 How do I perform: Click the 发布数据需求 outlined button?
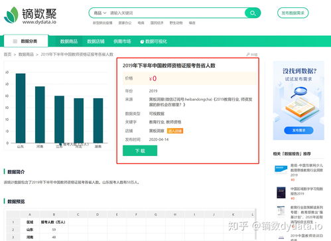[x=293, y=13]
